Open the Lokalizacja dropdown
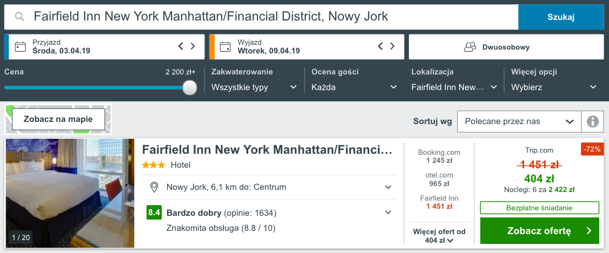This screenshot has height=253, width=609. (x=454, y=87)
